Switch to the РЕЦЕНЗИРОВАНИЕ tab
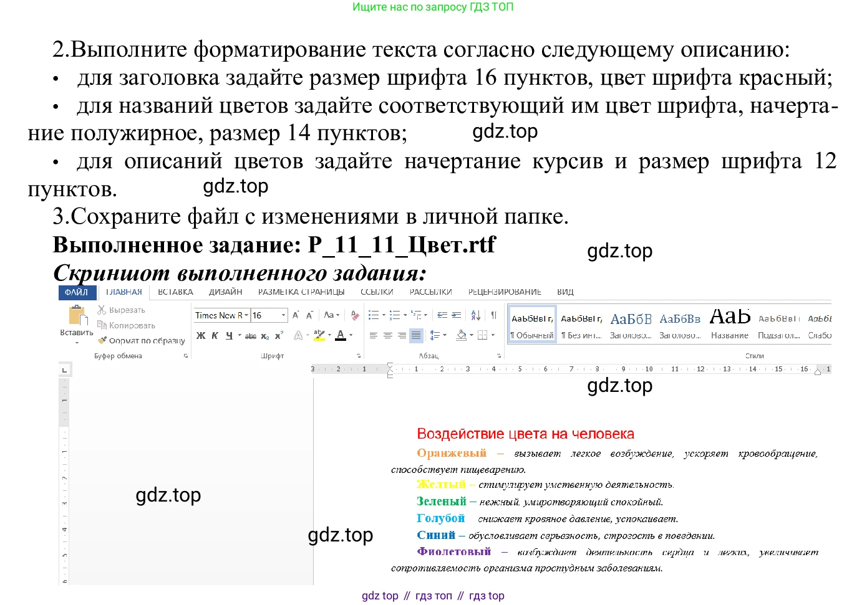The height and width of the screenshot is (605, 867). click(505, 292)
